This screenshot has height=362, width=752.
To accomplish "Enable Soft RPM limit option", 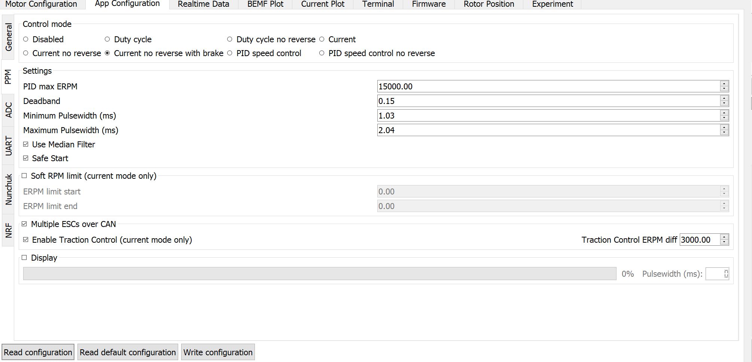I will tap(25, 176).
